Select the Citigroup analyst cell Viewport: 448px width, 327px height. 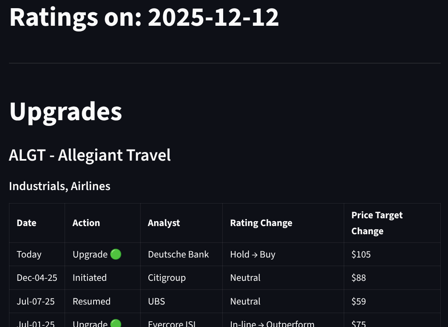pyautogui.click(x=167, y=278)
